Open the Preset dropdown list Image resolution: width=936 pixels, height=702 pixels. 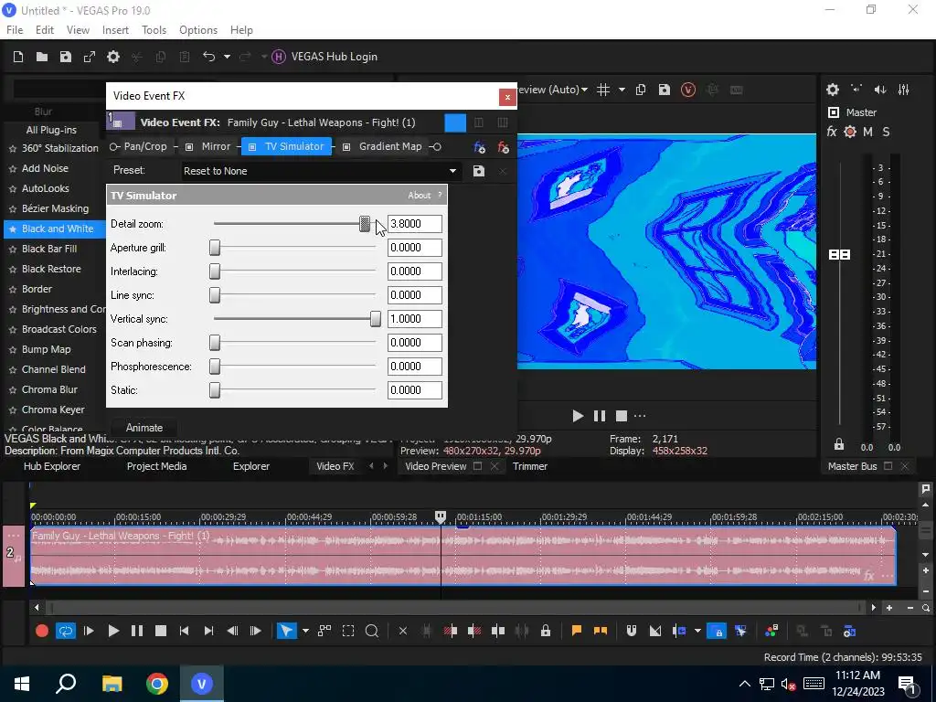(453, 171)
